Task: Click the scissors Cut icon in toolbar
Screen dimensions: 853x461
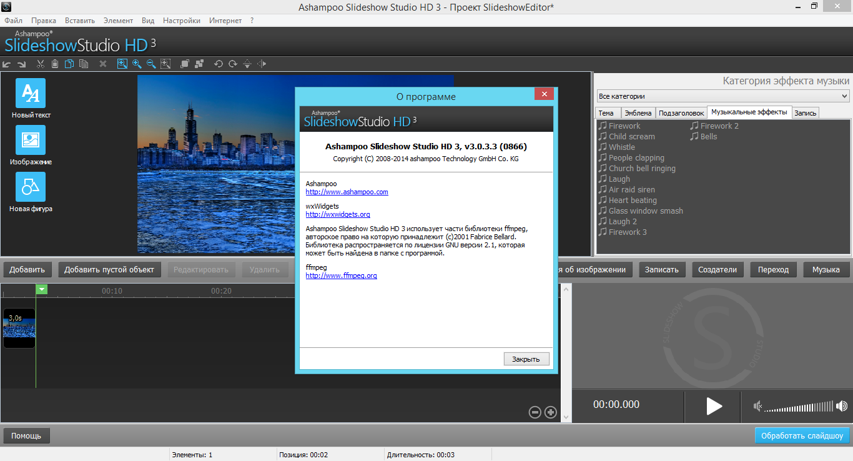Action: pos(41,64)
